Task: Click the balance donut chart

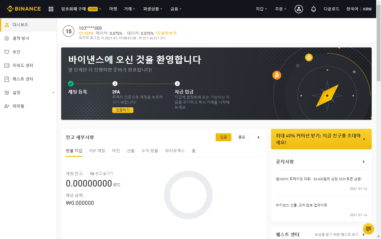Action: coord(188,195)
